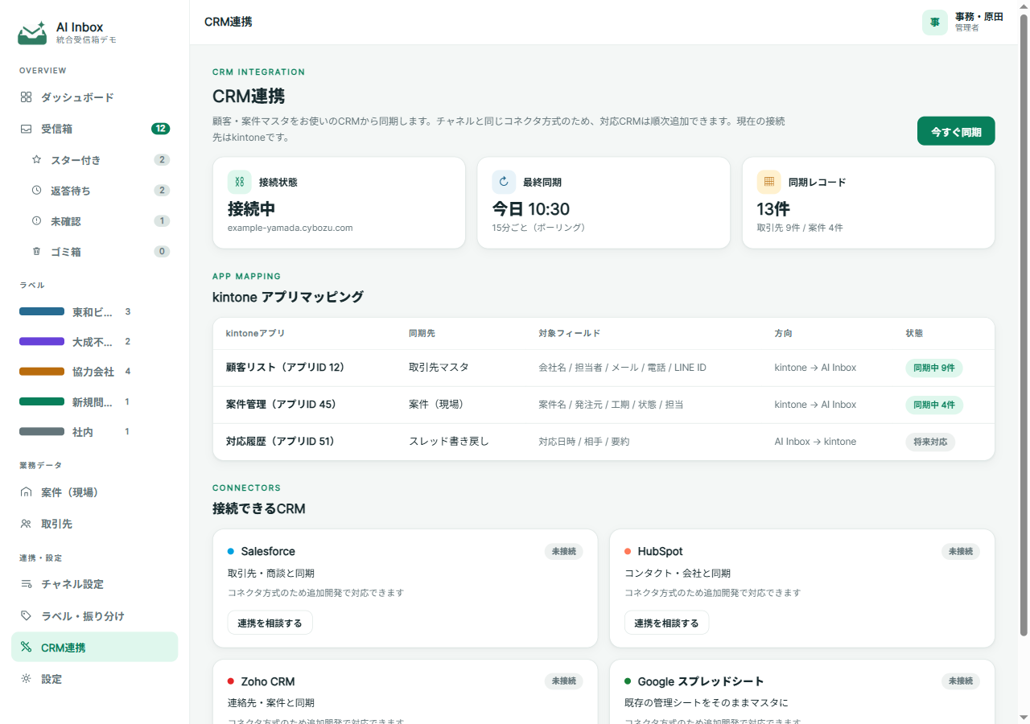Click the example-yamada.cybozu.com domain text
1030x724 pixels.
tap(290, 228)
